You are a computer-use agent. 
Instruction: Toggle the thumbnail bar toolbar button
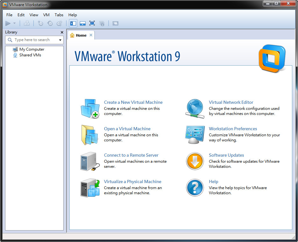point(83,23)
